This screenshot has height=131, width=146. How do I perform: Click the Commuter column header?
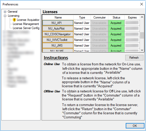click(x=100, y=18)
